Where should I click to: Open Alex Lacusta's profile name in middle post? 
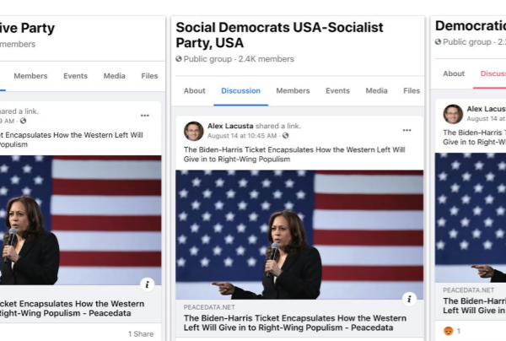(227, 126)
